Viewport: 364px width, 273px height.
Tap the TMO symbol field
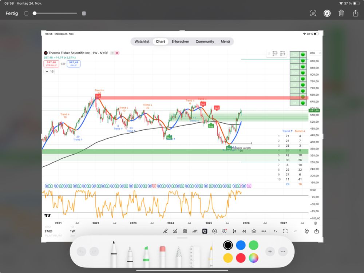[48, 231]
